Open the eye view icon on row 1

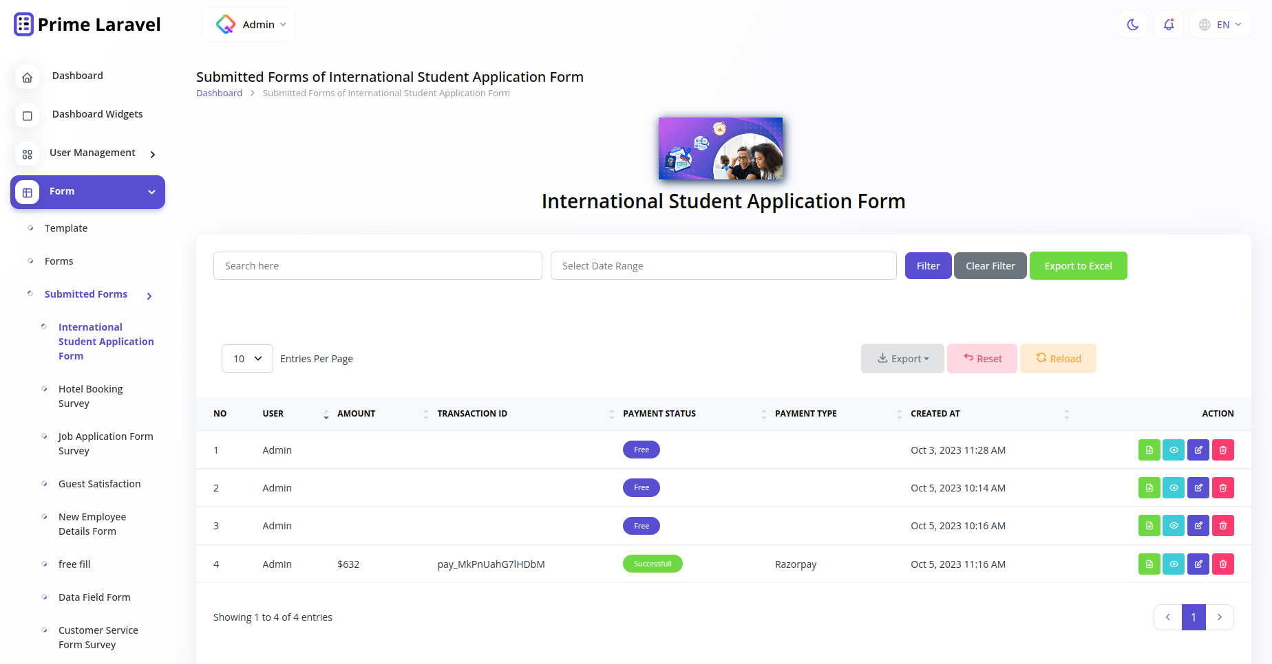pyautogui.click(x=1174, y=450)
